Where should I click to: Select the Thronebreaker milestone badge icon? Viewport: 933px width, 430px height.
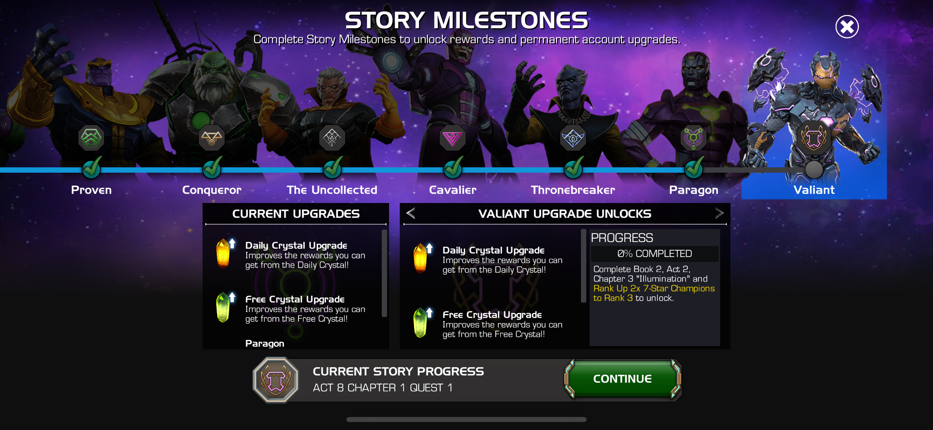(x=573, y=138)
